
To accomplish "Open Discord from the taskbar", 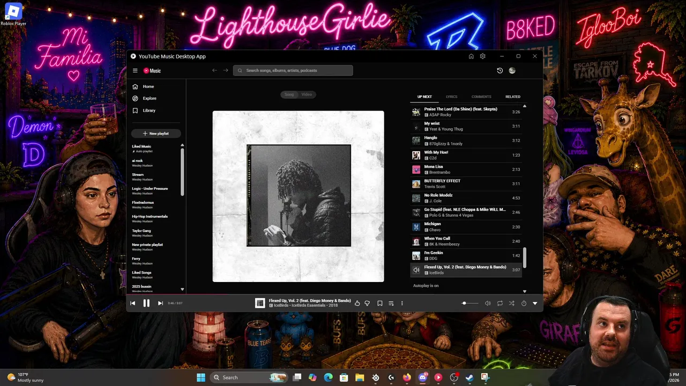I will pos(422,377).
